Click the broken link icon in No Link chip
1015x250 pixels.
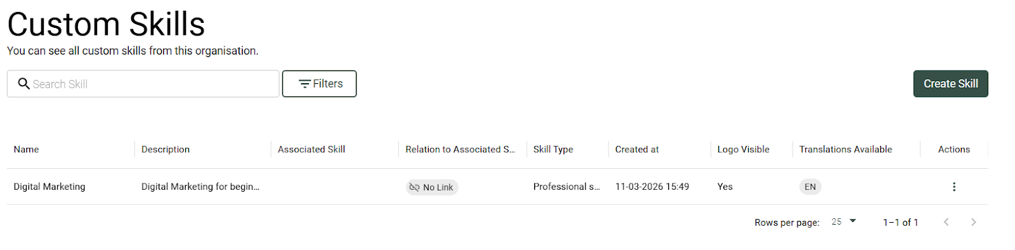[x=414, y=187]
